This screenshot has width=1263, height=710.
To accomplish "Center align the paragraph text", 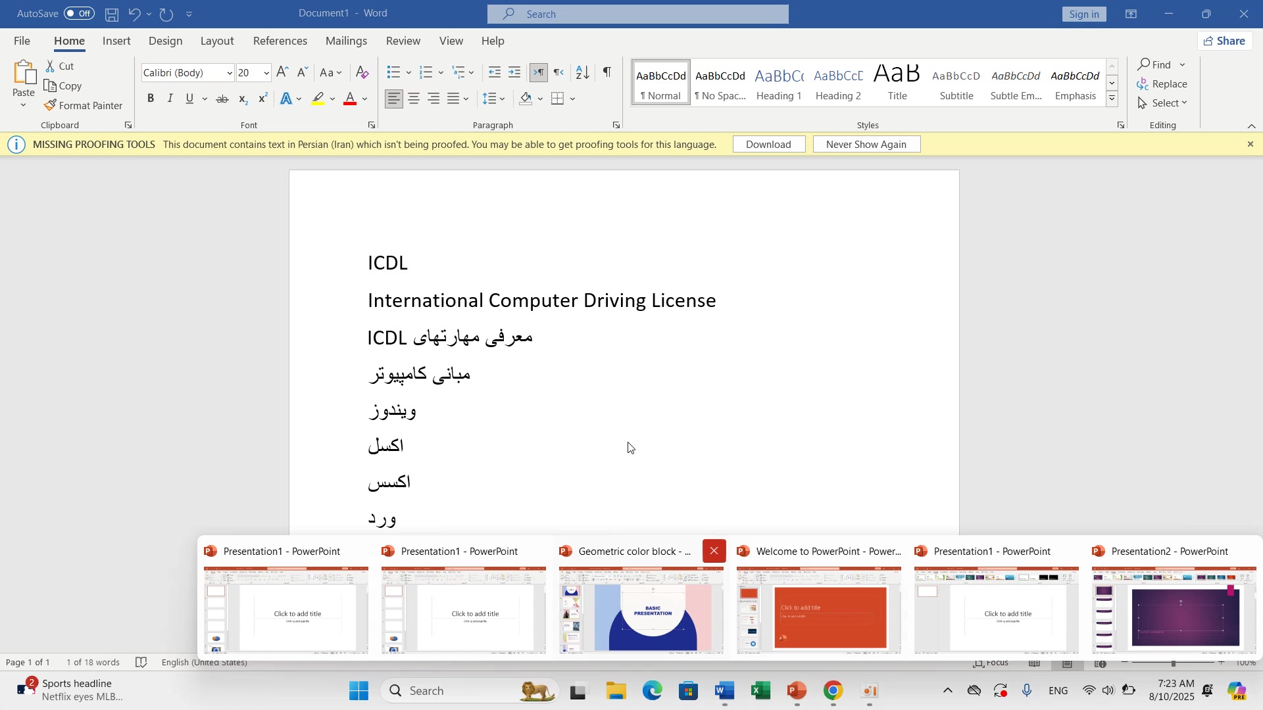I will click(x=414, y=99).
